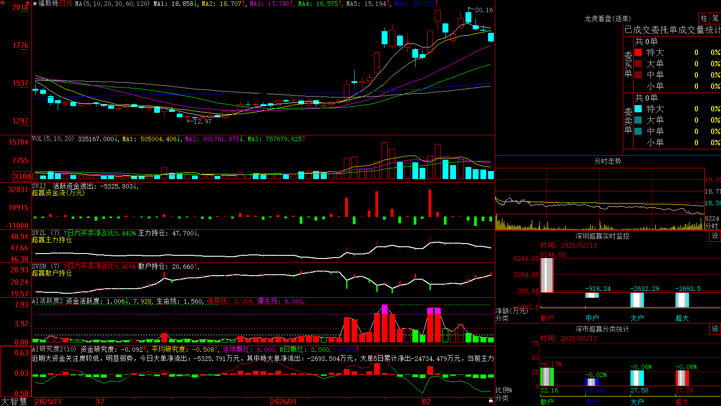Switch order view to 柱 mode
This screenshot has height=406, width=721.
click(704, 18)
